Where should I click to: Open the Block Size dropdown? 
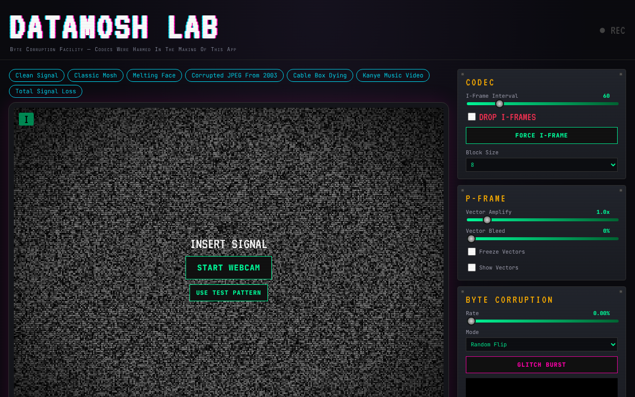[x=542, y=165]
